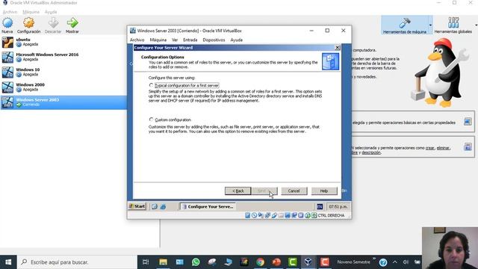Viewport: 478px width, 269px height.
Task: Click snapshots tool icon beside 'crear, eliminar' text
Action: [468, 147]
